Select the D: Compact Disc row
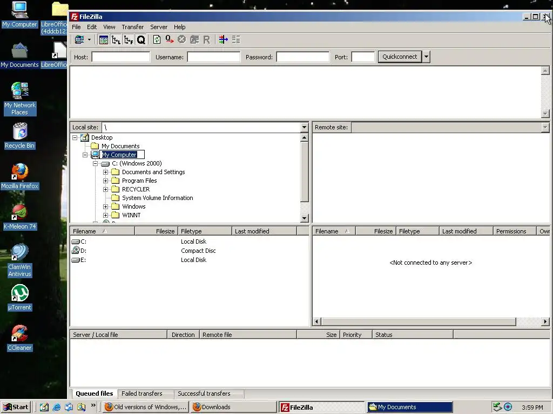Image resolution: width=553 pixels, height=414 pixels. (x=190, y=251)
